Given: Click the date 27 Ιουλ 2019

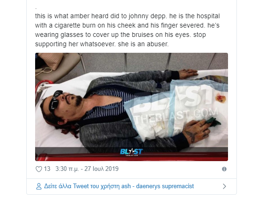Looking at the screenshot, I should click(102, 169).
